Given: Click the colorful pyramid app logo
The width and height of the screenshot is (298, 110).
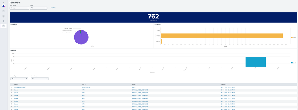Looking at the screenshot, I should [4, 6].
